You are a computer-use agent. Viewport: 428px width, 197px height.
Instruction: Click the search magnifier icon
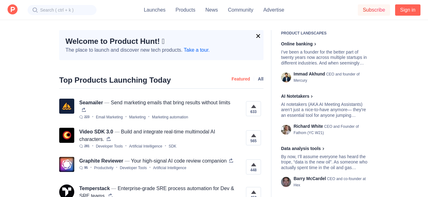point(35,10)
